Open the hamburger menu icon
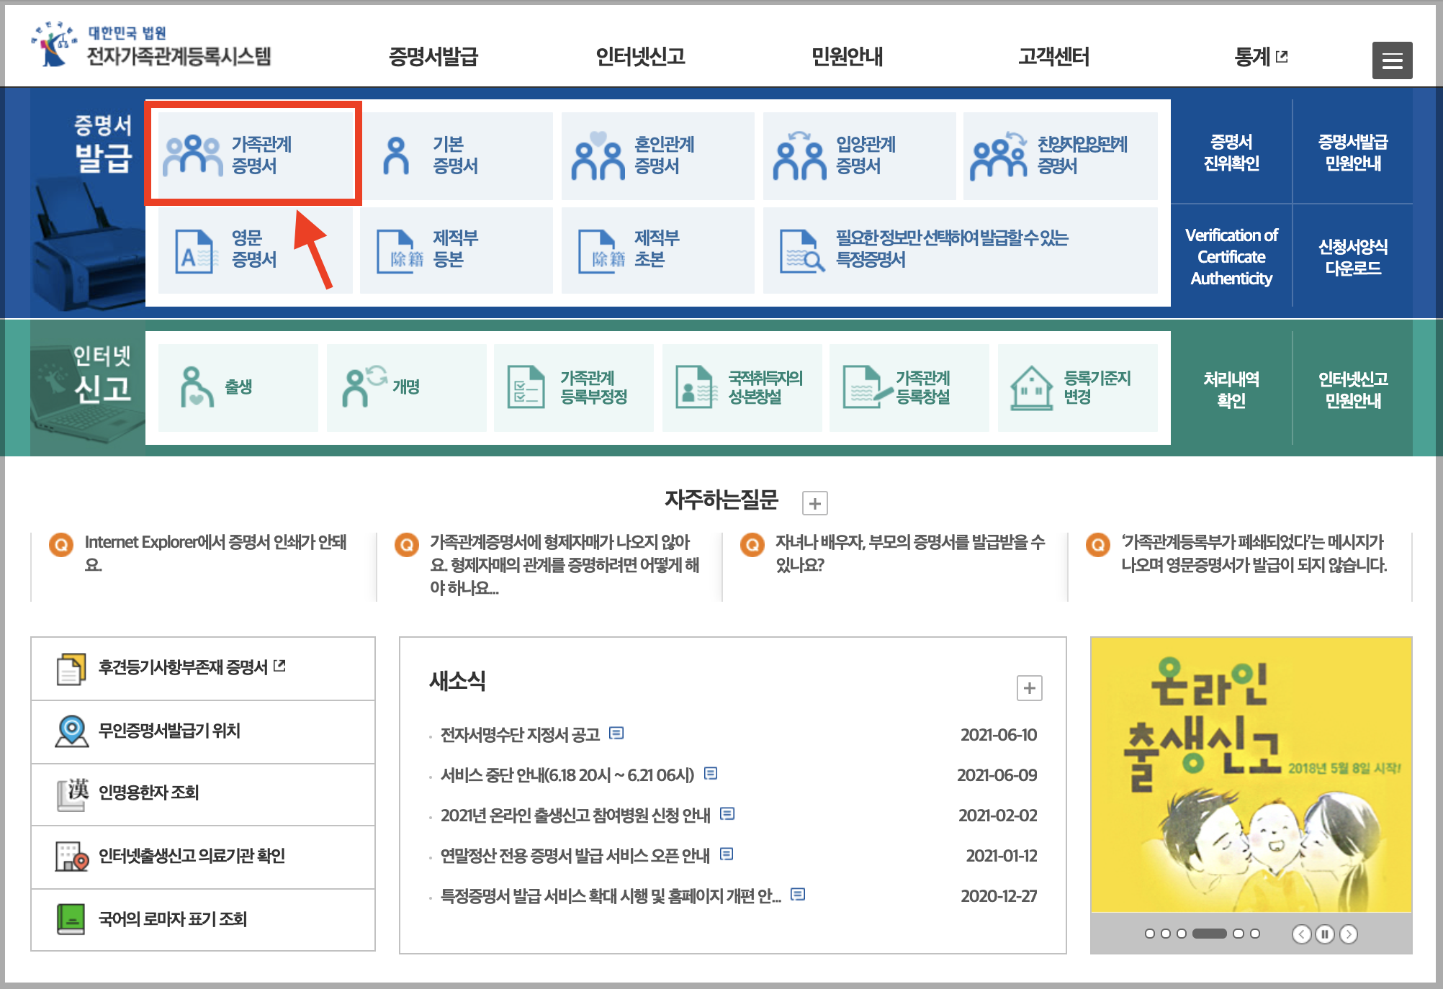The height and width of the screenshot is (989, 1443). click(x=1391, y=60)
